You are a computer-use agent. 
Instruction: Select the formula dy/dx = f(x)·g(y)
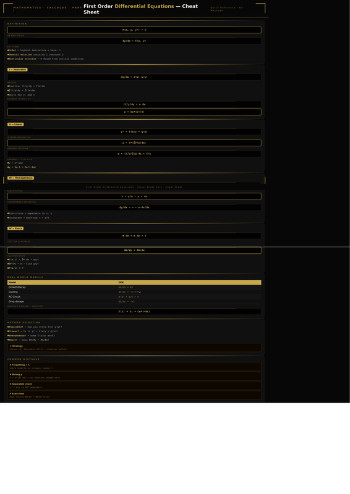pos(134,77)
